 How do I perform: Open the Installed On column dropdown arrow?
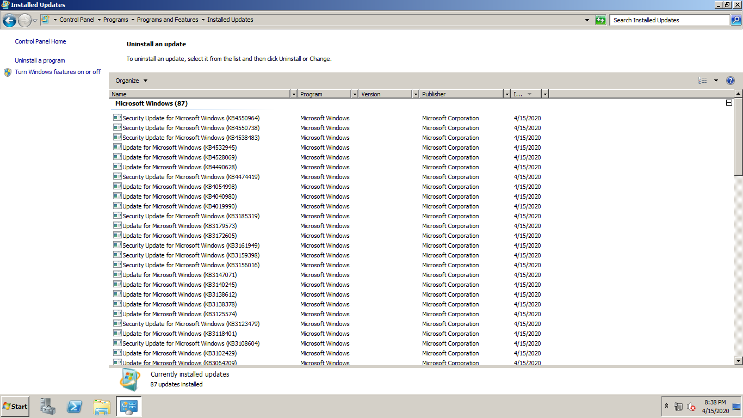pos(545,94)
